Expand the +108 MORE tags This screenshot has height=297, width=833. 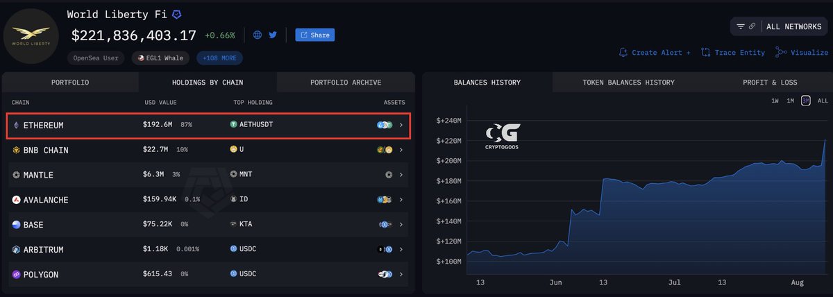click(219, 58)
